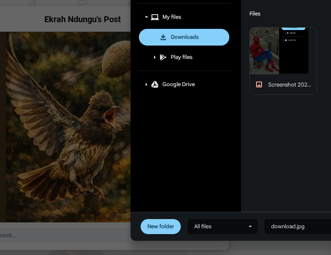Click the Google Drive triangle icon

coord(155,84)
